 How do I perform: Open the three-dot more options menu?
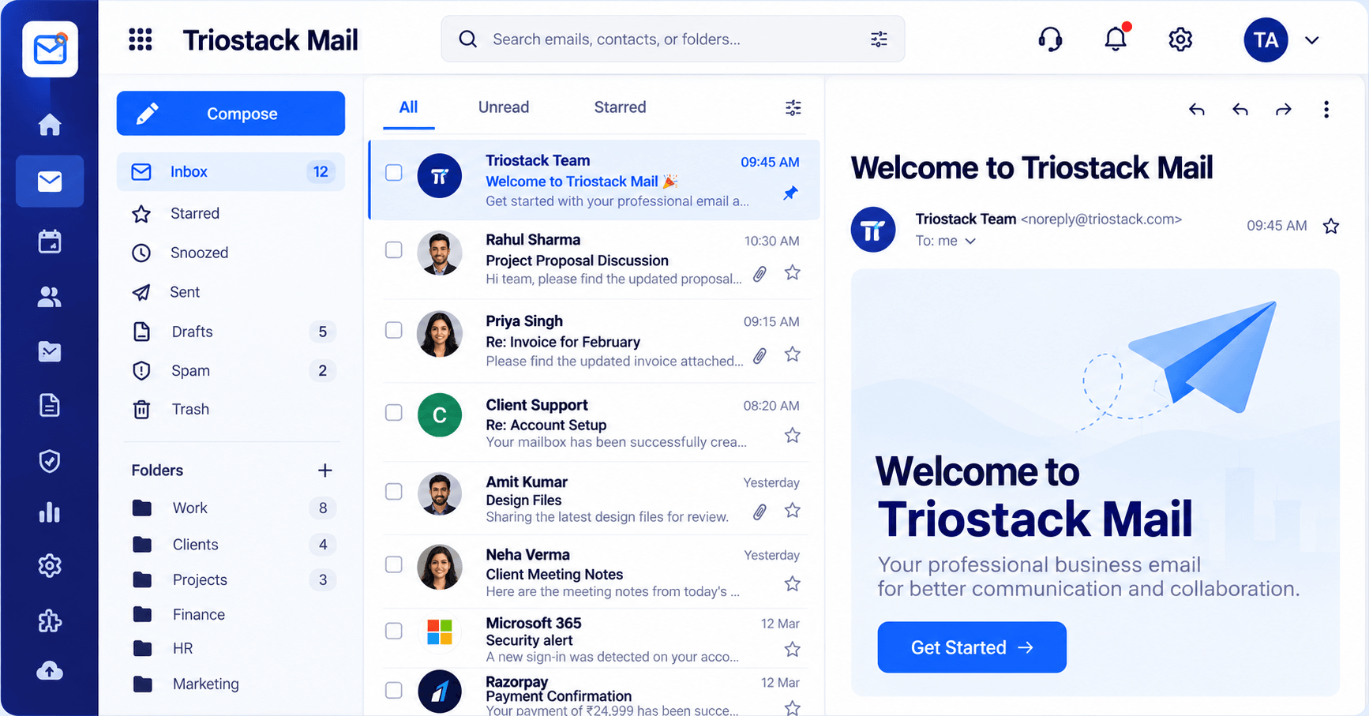1326,110
